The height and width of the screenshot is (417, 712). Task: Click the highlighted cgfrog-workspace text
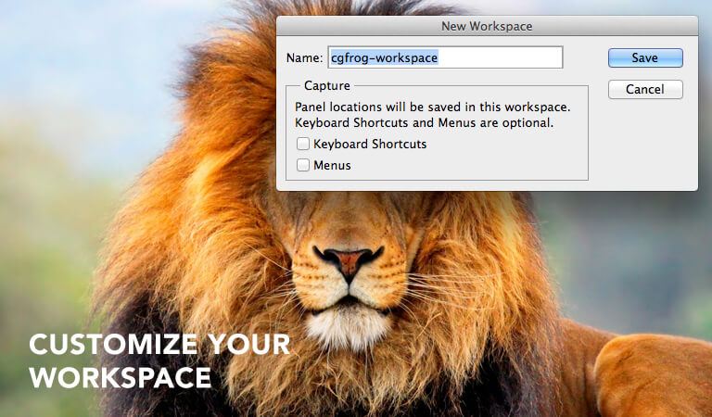(384, 57)
